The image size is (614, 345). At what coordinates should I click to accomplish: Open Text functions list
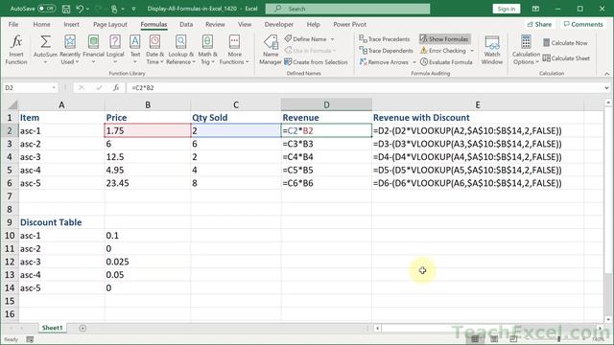(135, 50)
